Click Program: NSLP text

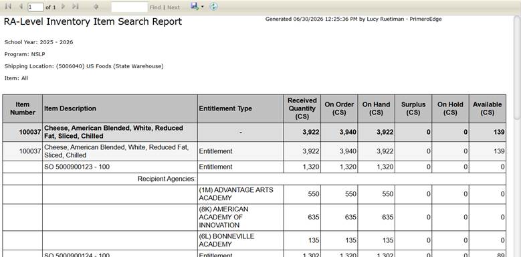coord(25,54)
